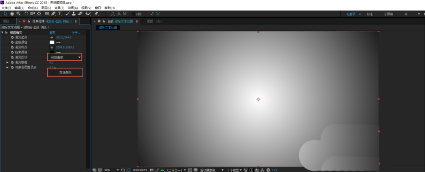
Task: Toggle the fx switch for 梯度渐变
Action: click(6, 33)
